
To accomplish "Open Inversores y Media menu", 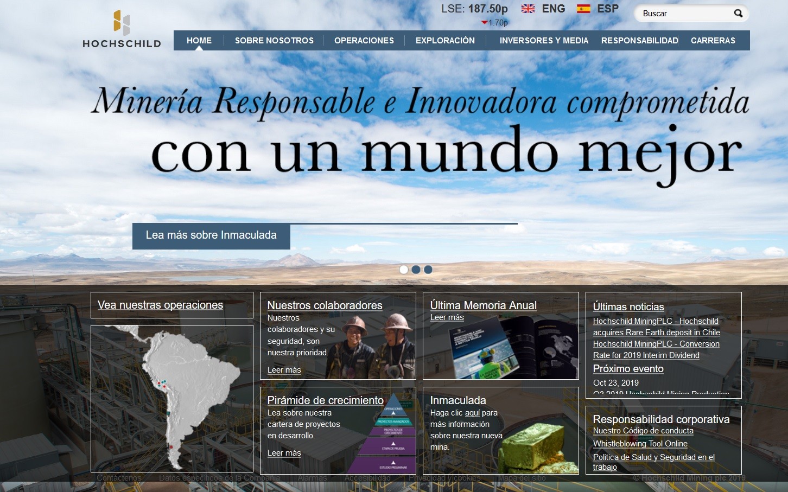I will (x=544, y=41).
